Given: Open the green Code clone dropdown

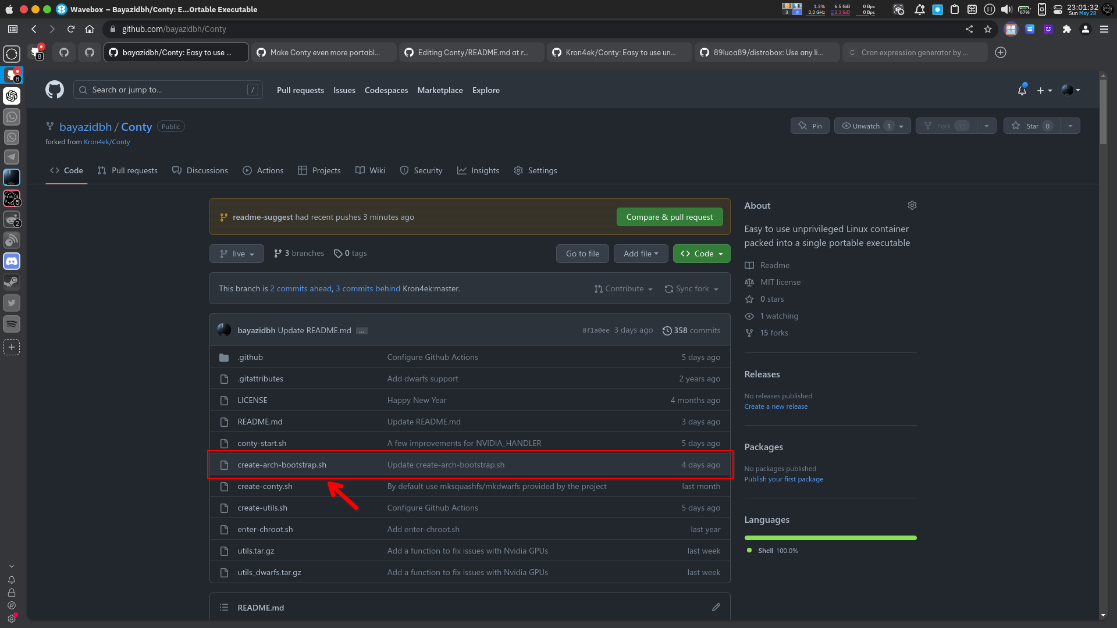Looking at the screenshot, I should pyautogui.click(x=702, y=254).
